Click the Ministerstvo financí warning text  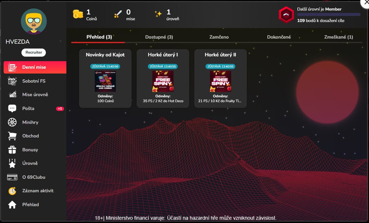tap(185, 218)
